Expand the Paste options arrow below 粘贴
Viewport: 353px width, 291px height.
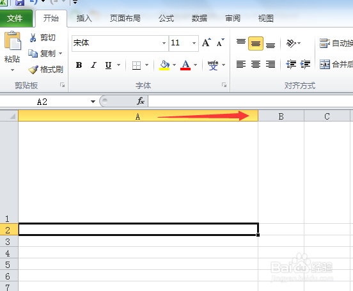click(12, 70)
